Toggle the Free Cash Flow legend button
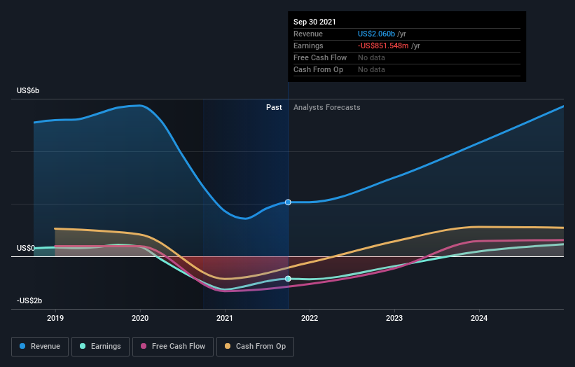 tap(173, 347)
